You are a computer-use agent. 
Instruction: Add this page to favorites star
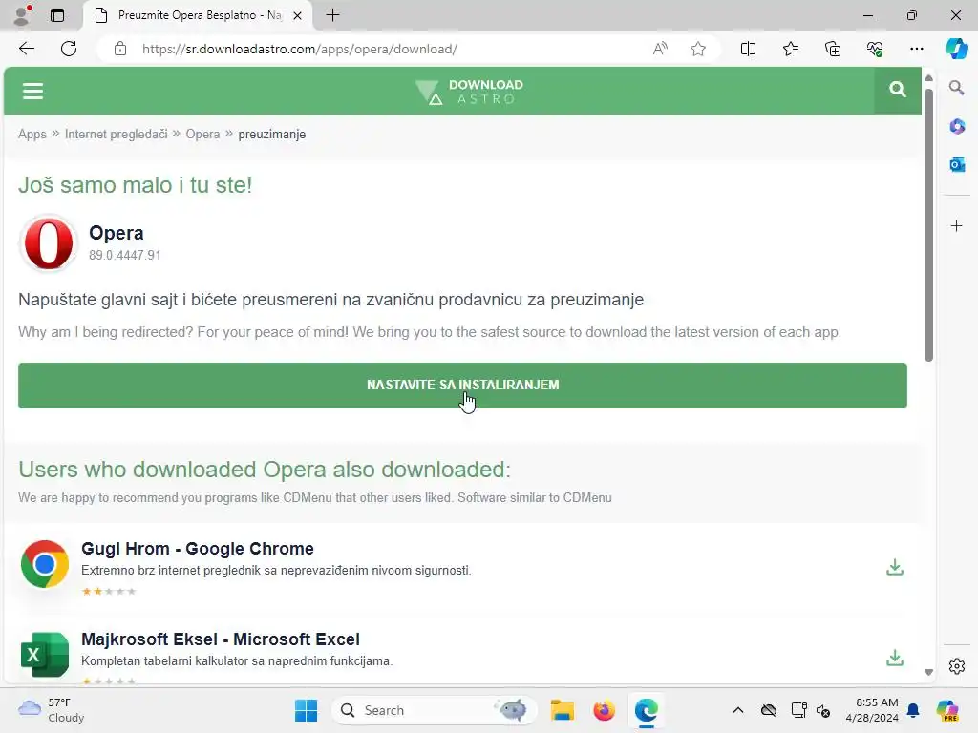(x=698, y=49)
